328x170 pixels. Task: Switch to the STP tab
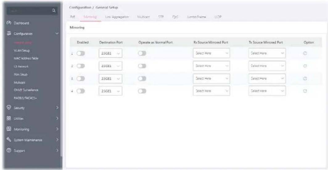pos(161,17)
